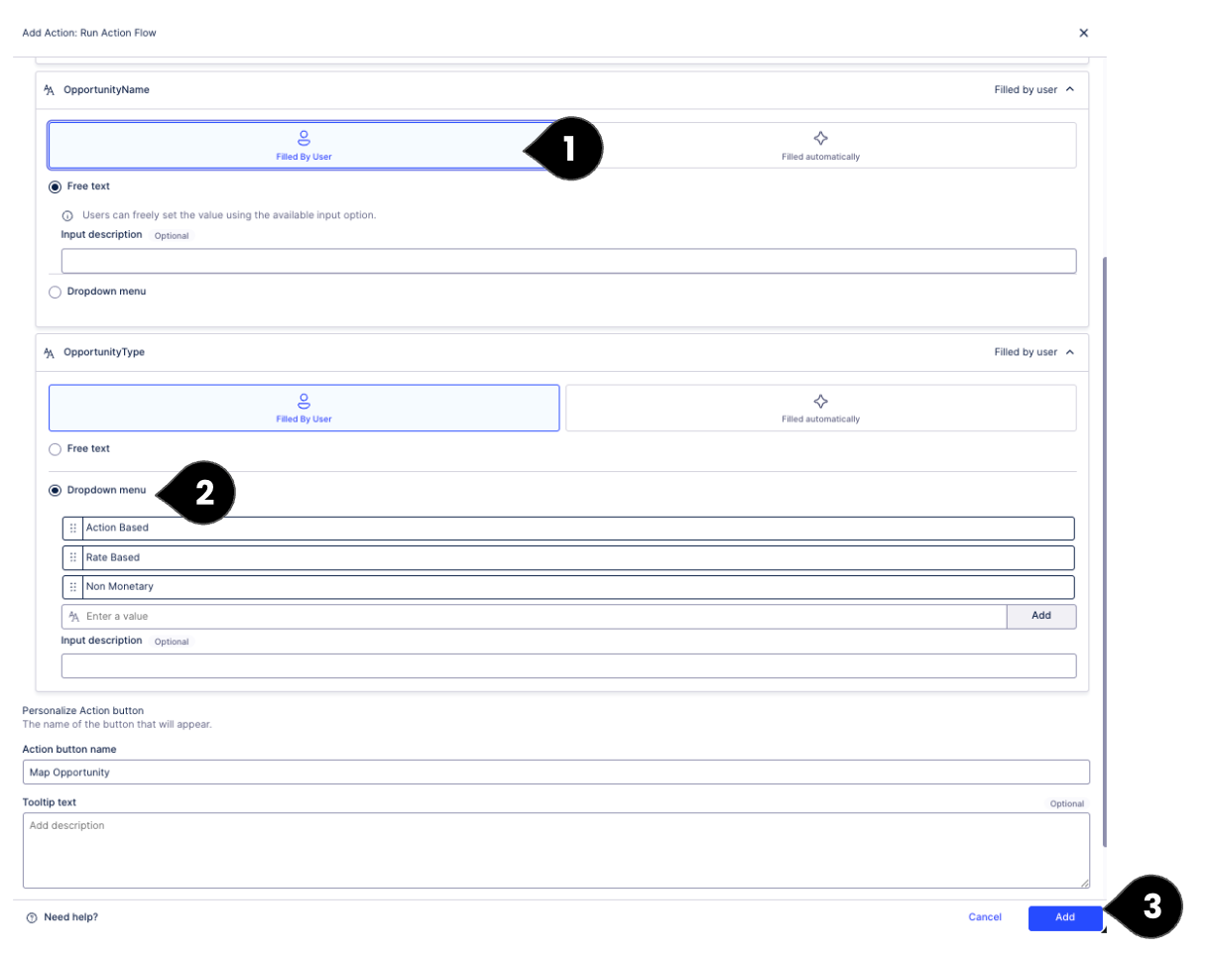The image size is (1210, 956).
Task: Close the Add Action dialog
Action: click(1083, 33)
